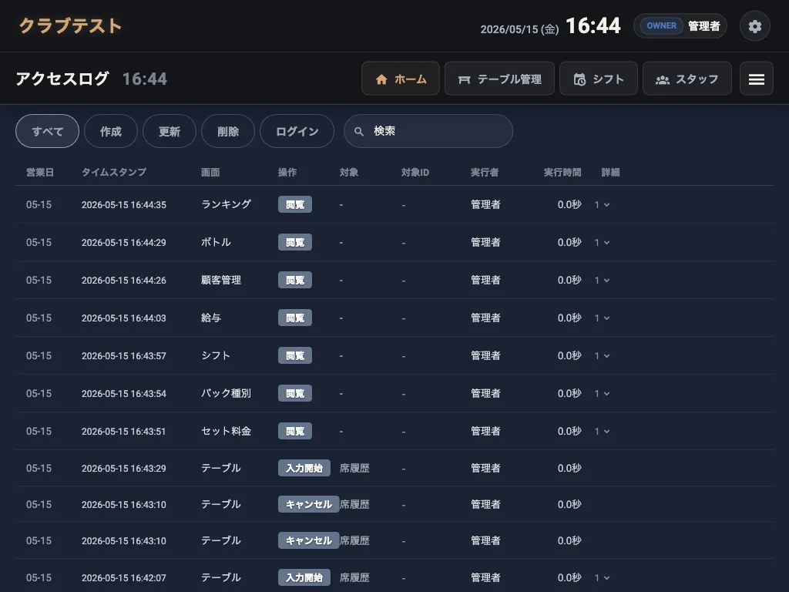The width and height of the screenshot is (789, 592).
Task: Focus the 検索 search field
Action: click(x=428, y=131)
